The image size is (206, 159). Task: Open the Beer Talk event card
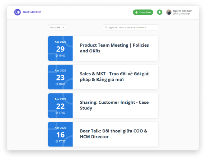coord(103,134)
